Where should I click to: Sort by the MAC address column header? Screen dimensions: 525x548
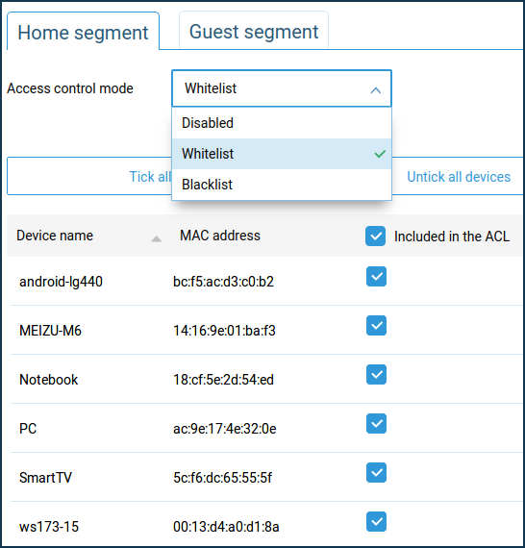220,236
